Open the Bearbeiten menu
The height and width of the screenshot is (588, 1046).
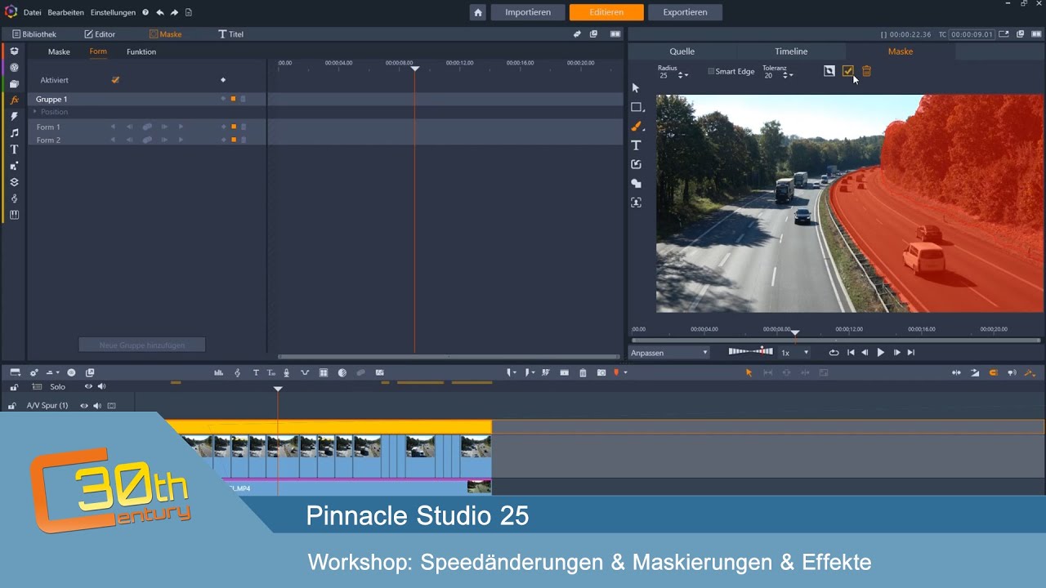65,12
